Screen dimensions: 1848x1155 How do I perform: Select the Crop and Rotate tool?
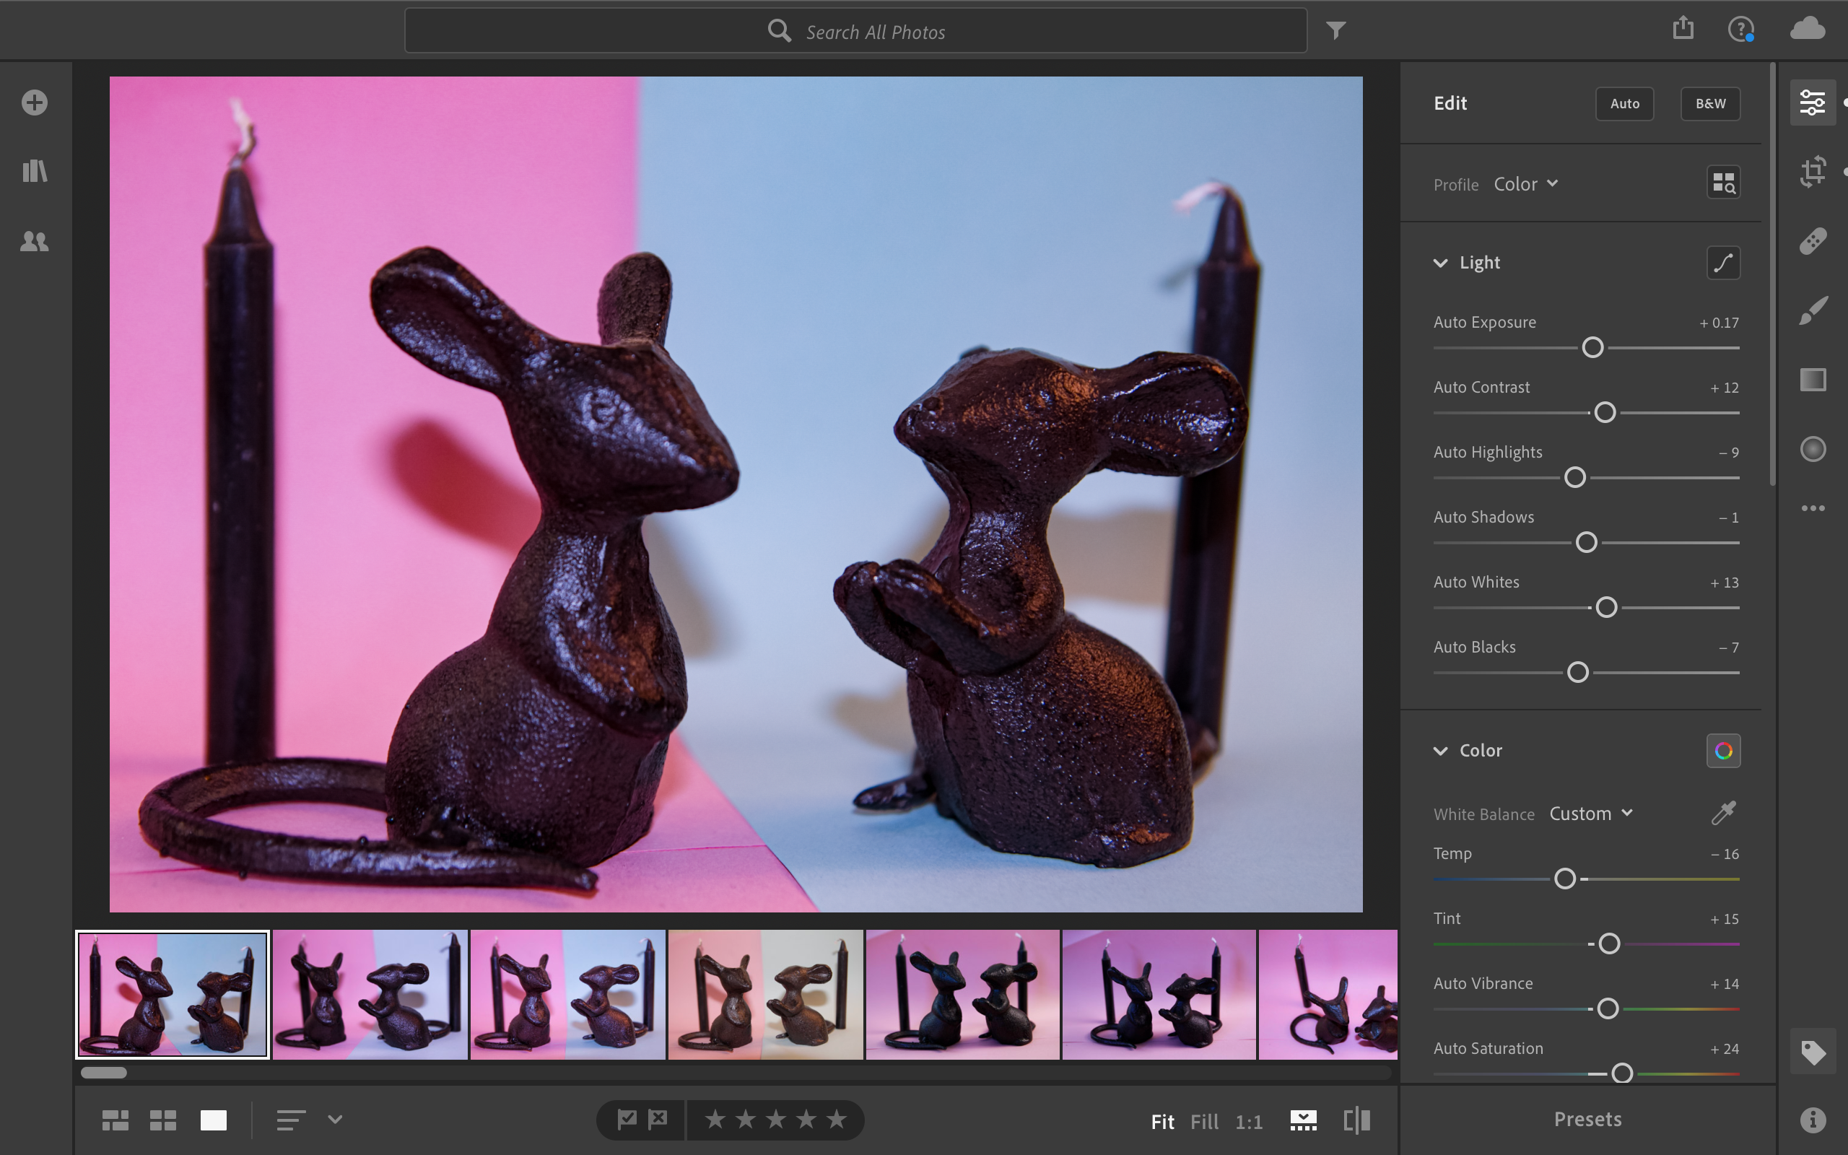coord(1812,171)
